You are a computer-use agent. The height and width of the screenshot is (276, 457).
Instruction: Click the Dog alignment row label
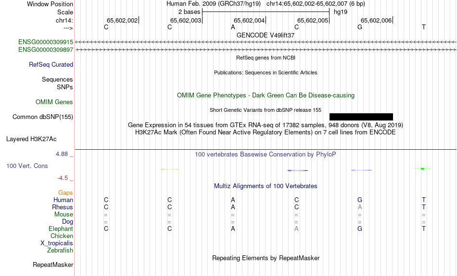click(x=68, y=222)
